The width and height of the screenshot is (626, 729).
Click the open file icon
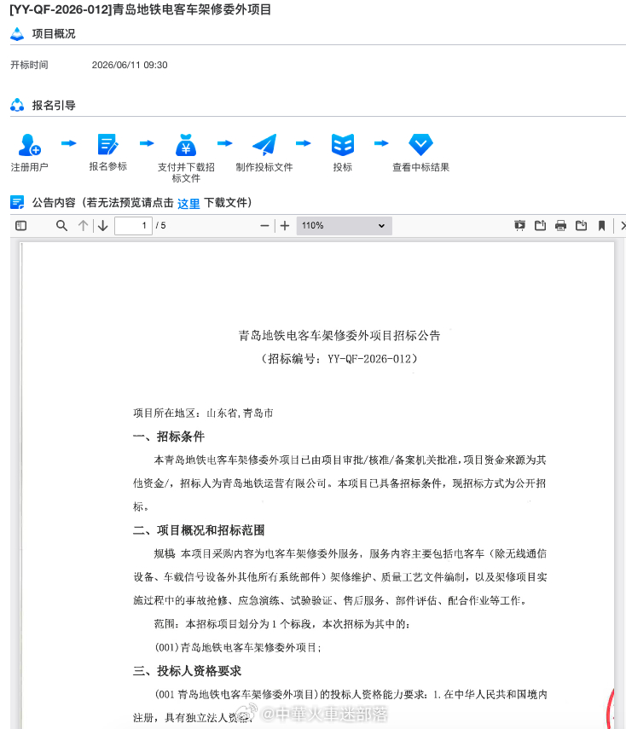[540, 226]
